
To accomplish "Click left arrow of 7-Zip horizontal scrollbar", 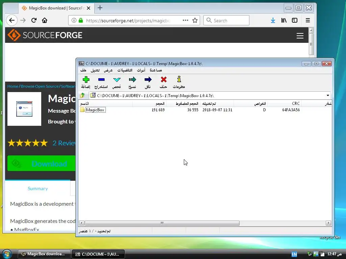I will click(81, 223).
